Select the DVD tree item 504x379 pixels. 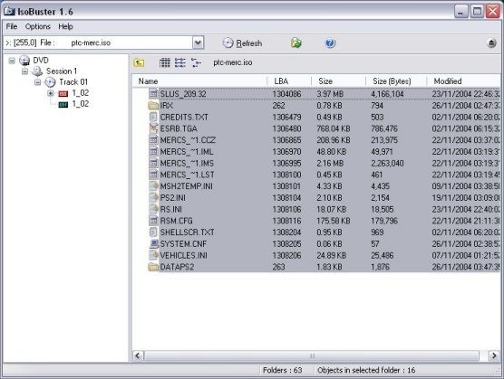point(41,61)
